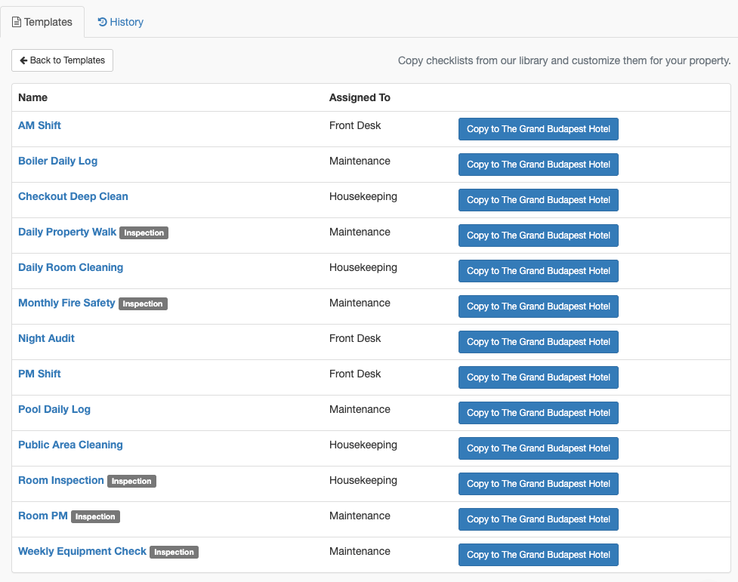Click the Copy checklists from our library text
738x582 pixels.
click(x=564, y=60)
